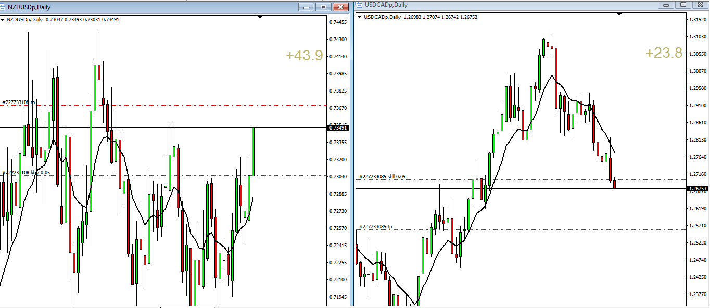
Task: Click price scale value 1.25710
Action: click(x=698, y=226)
